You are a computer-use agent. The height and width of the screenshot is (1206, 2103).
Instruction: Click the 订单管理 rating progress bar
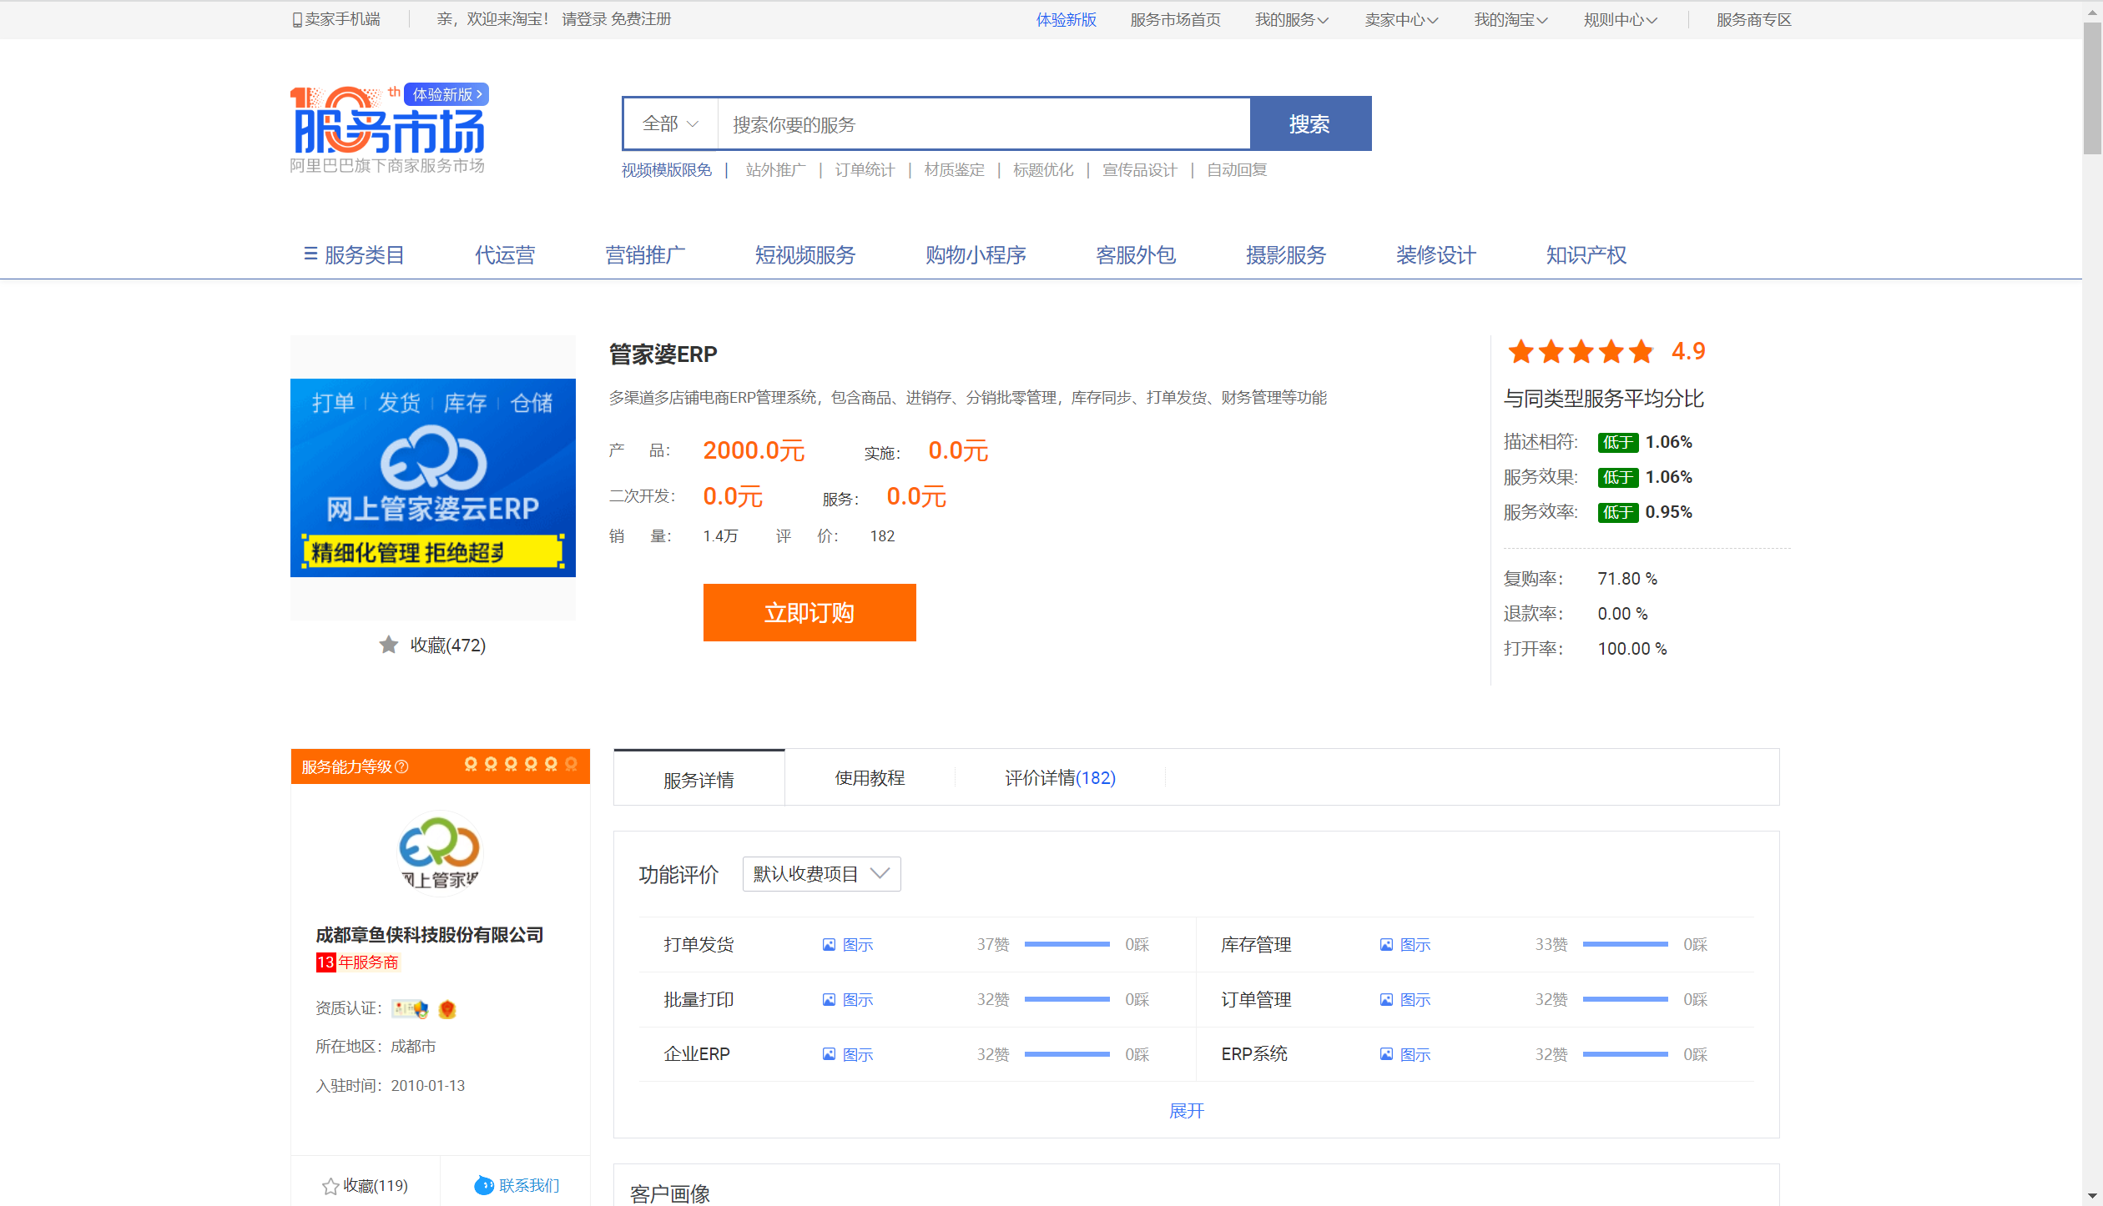pos(1625,1000)
